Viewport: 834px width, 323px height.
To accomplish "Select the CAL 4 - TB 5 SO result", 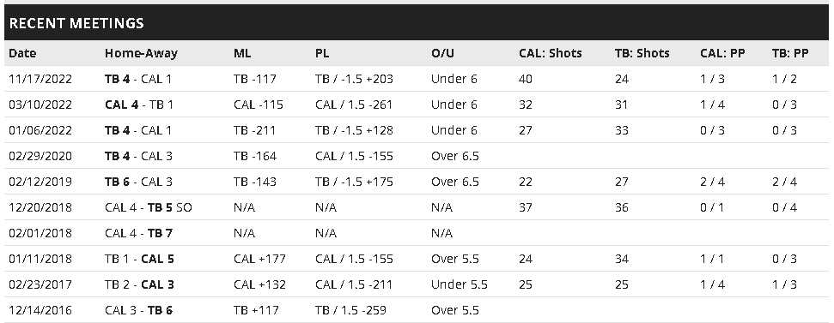I will point(149,207).
